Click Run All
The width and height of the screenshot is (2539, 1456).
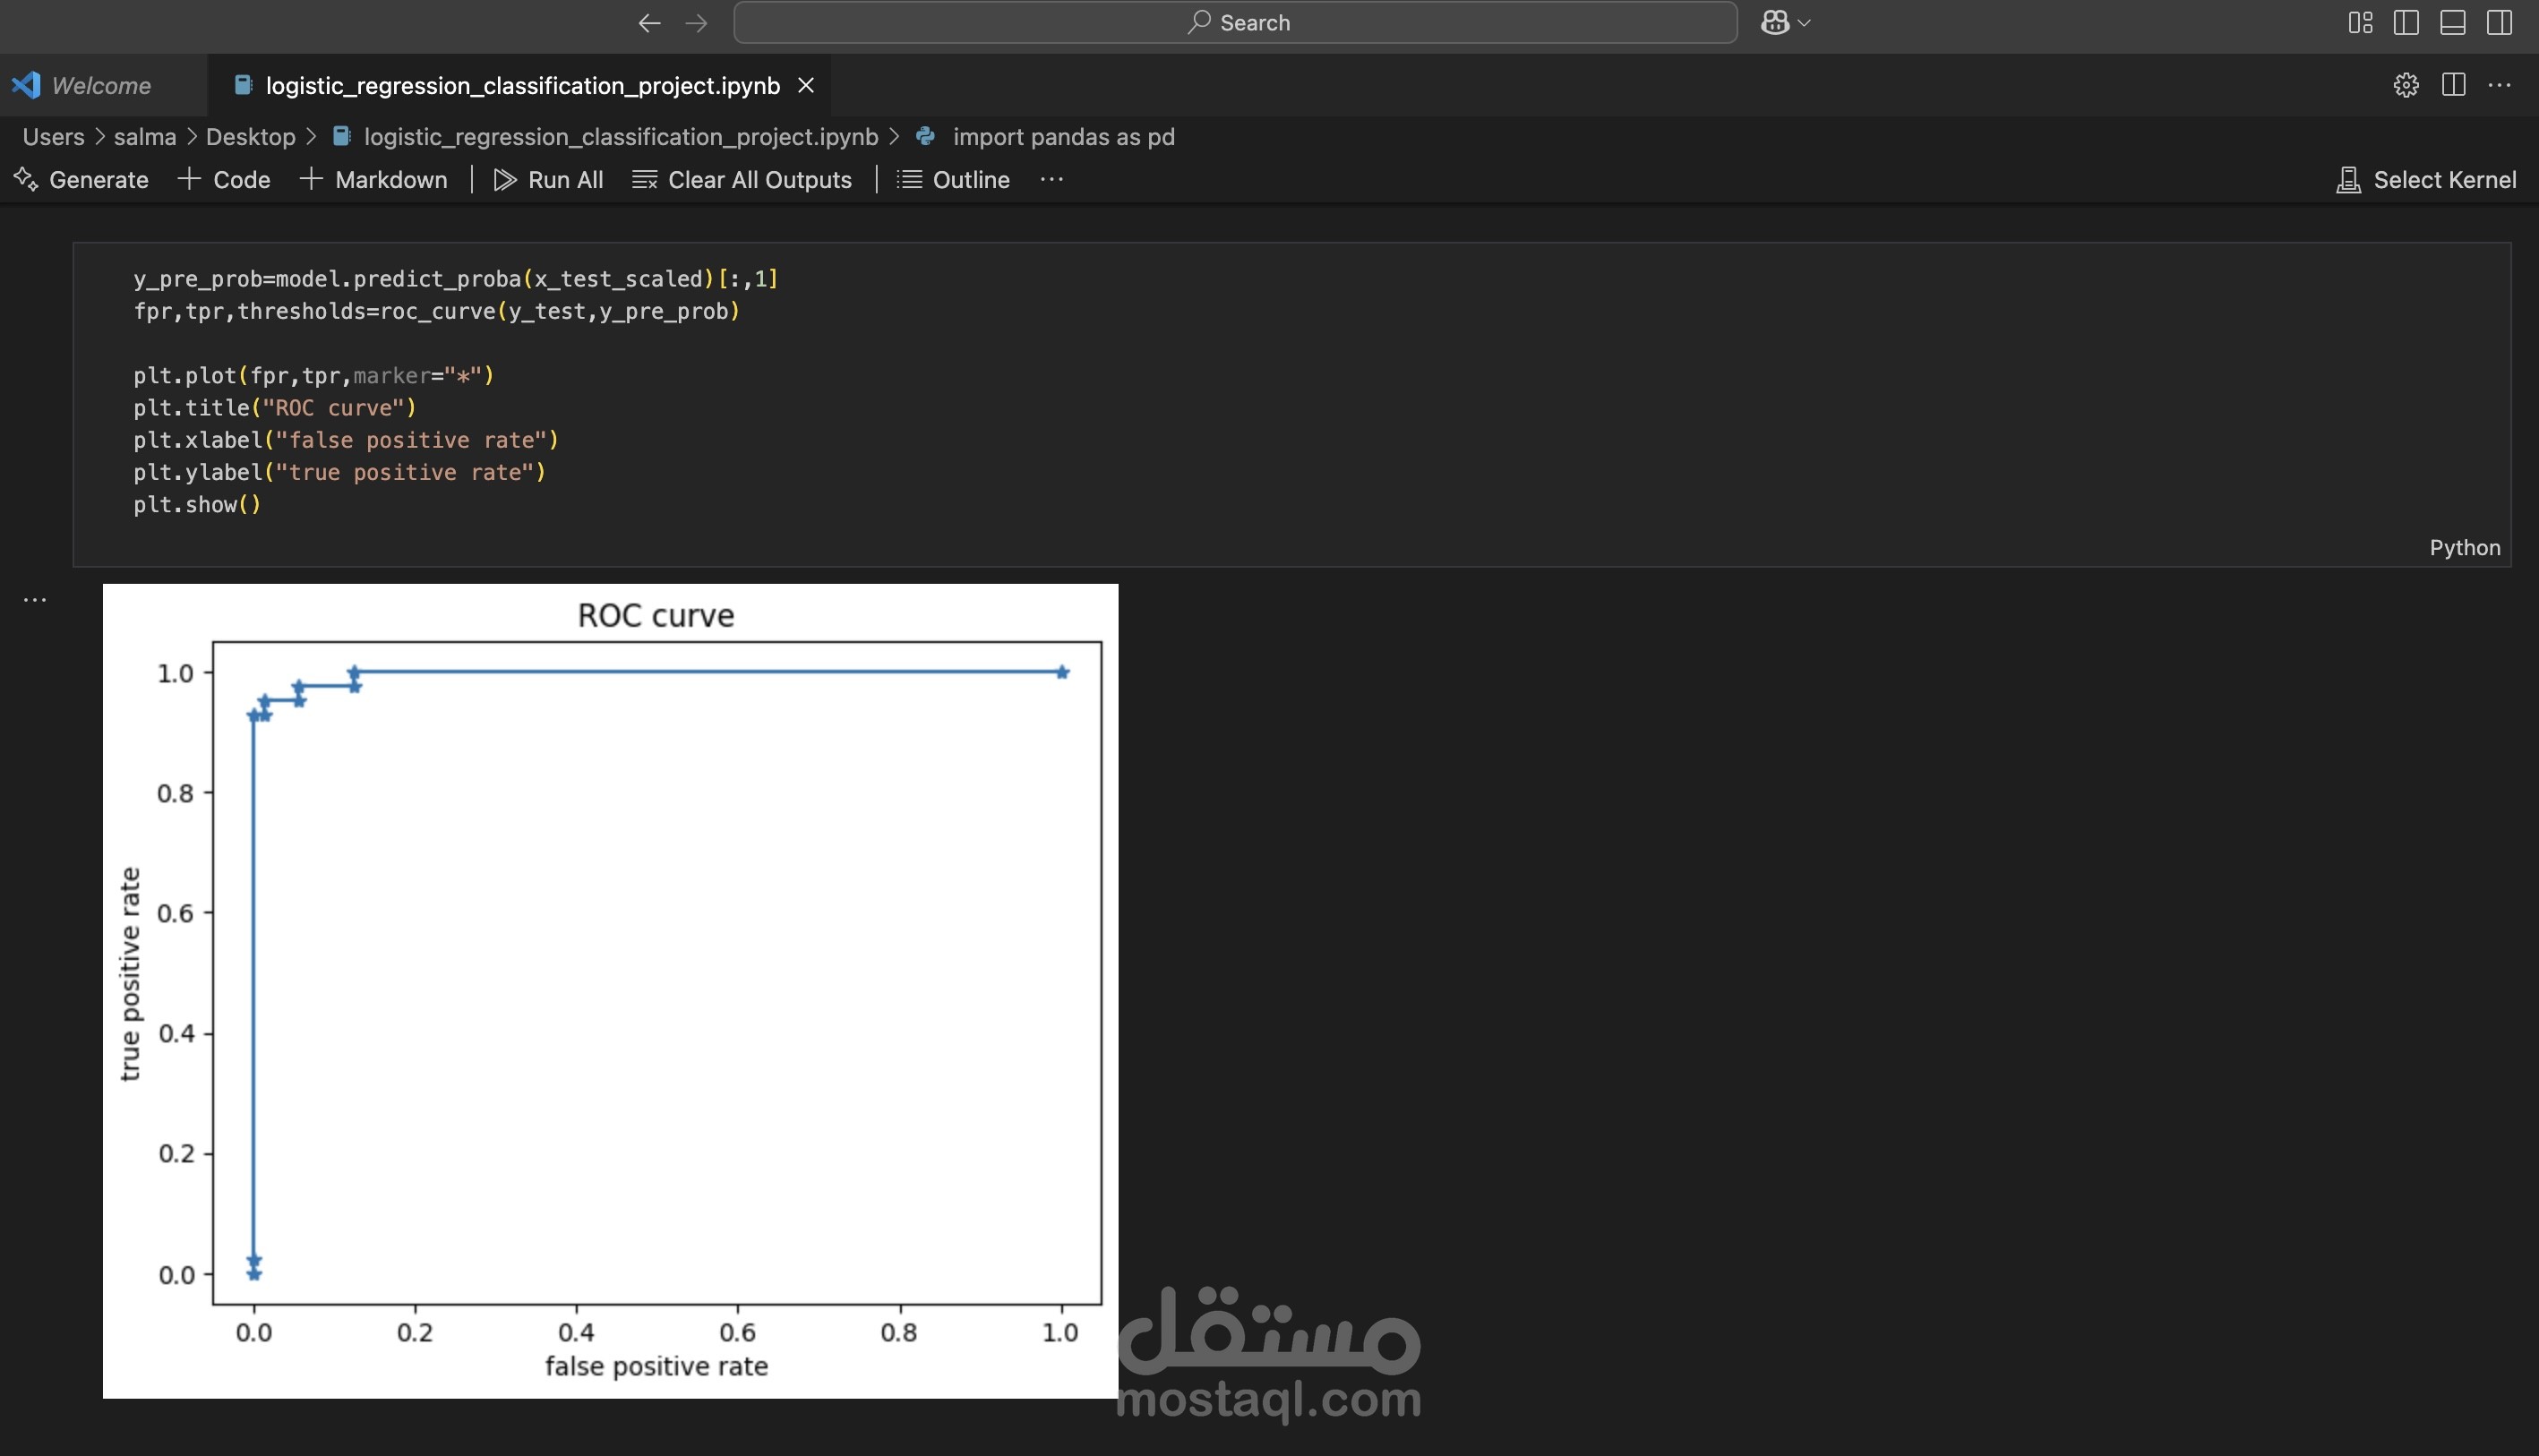[548, 180]
